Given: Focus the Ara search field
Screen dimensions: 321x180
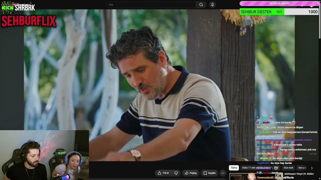Looking at the screenshot, I should point(151,4).
